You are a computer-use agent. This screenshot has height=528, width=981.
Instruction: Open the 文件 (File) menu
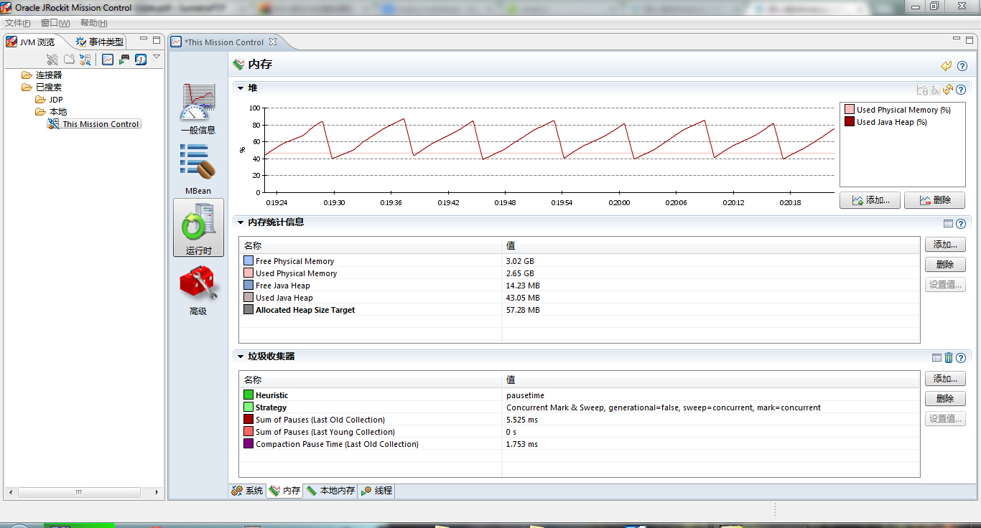coord(17,23)
